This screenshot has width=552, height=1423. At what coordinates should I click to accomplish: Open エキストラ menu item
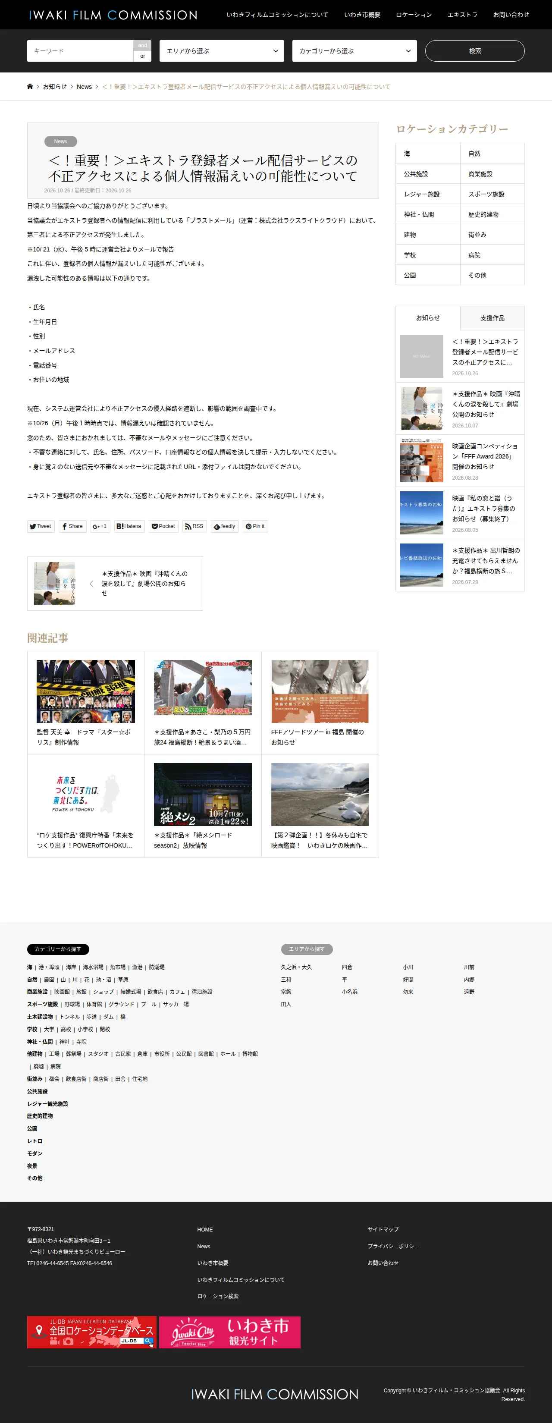coord(462,15)
